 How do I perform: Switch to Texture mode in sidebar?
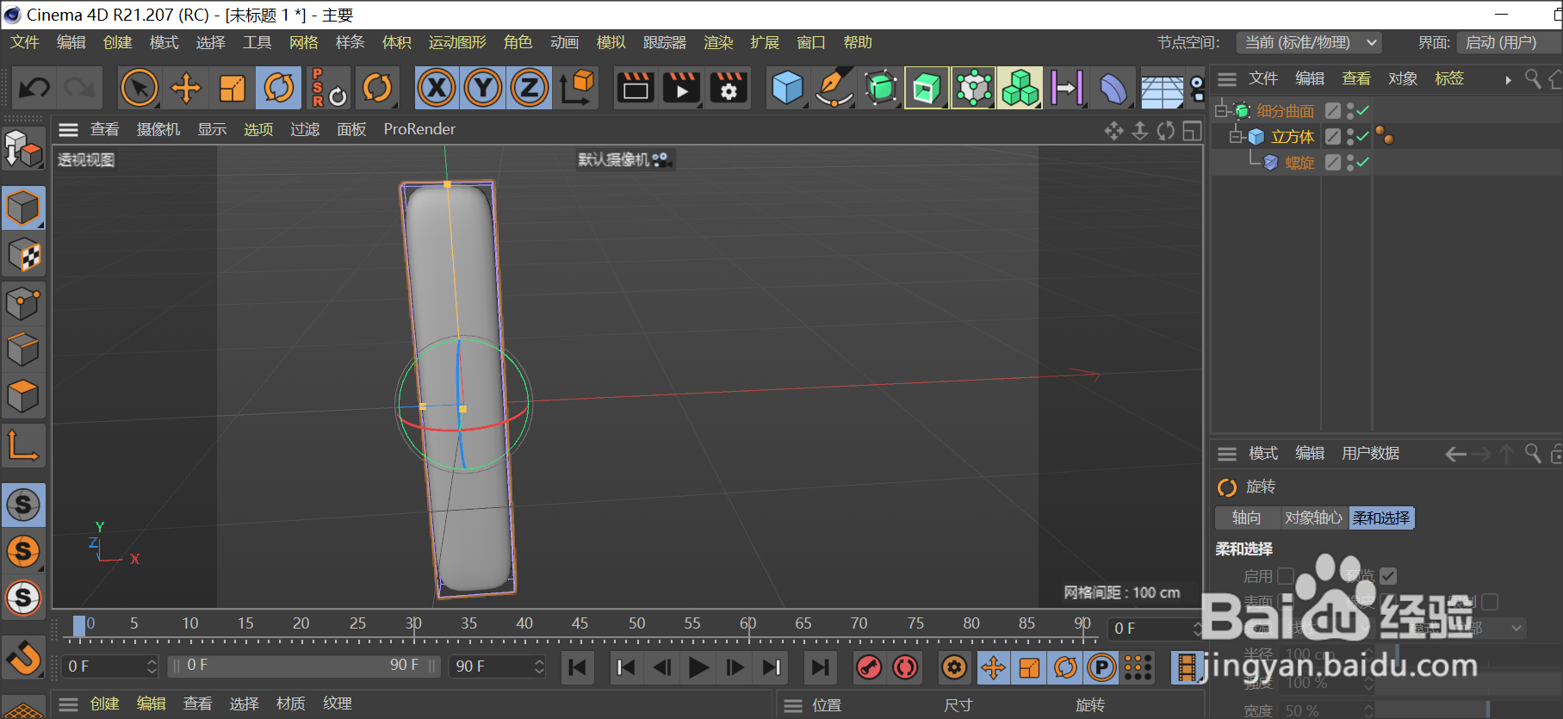click(23, 255)
